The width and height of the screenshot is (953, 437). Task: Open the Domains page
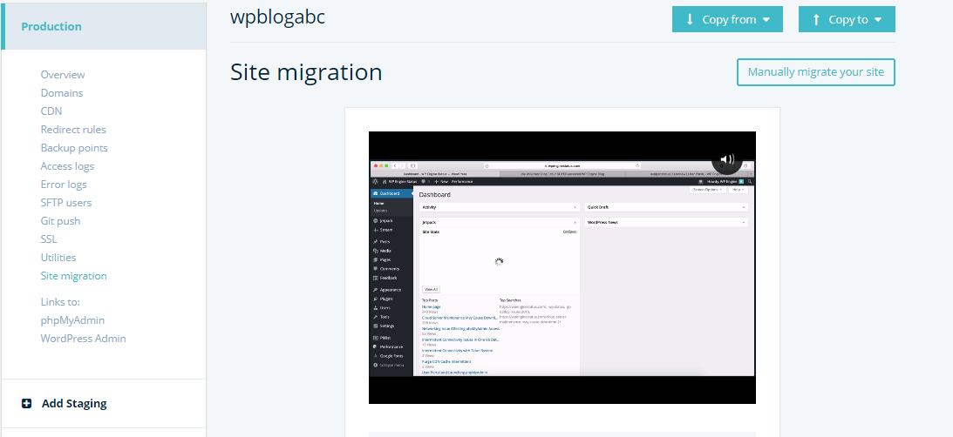tap(62, 93)
